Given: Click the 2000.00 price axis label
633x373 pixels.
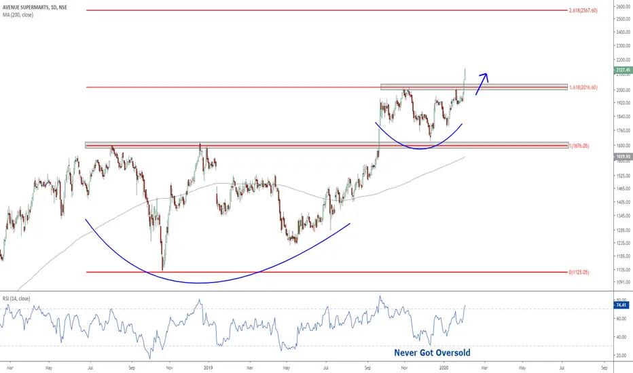Looking at the screenshot, I should point(623,90).
